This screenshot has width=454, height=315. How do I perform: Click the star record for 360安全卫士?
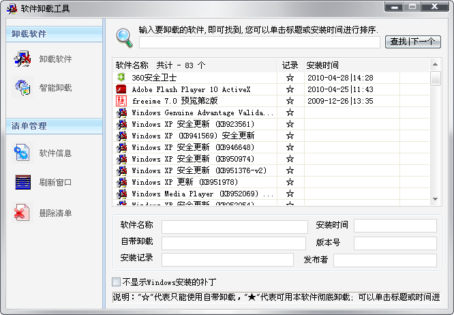click(290, 78)
